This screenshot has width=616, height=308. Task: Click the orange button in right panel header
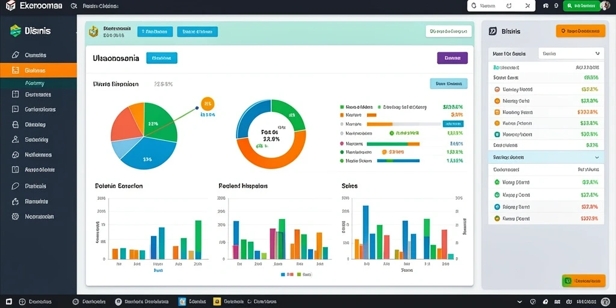point(581,31)
